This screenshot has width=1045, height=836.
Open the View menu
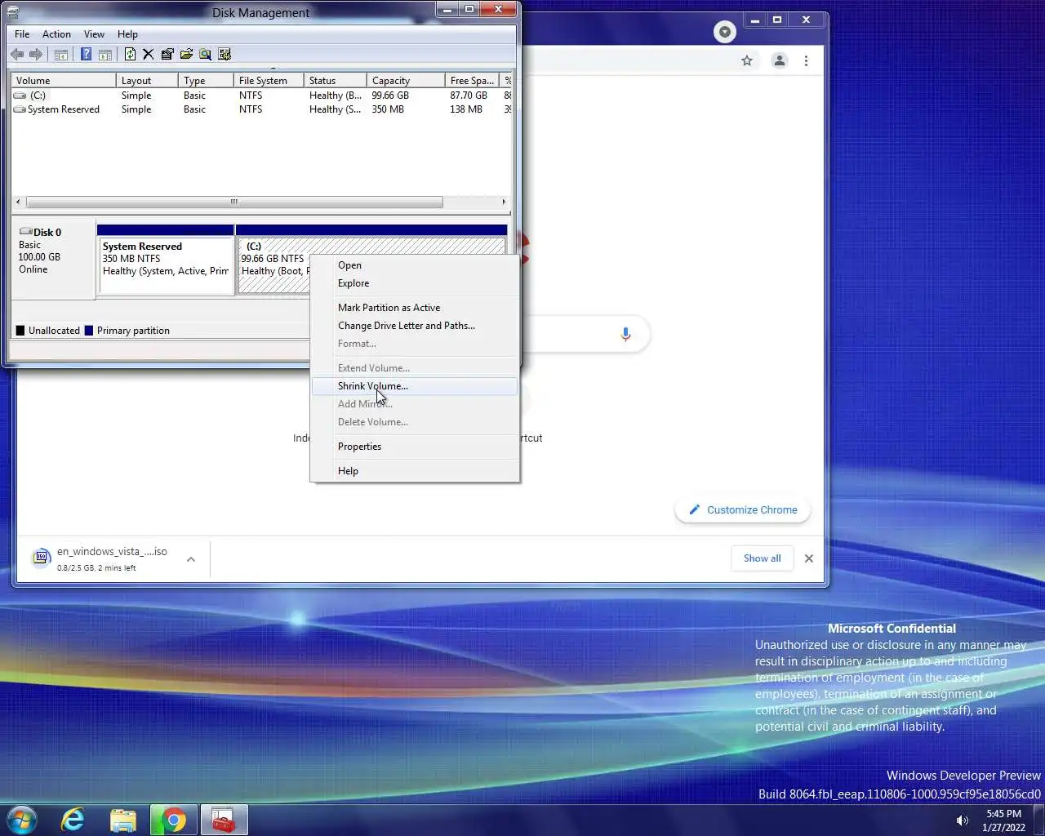[94, 34]
